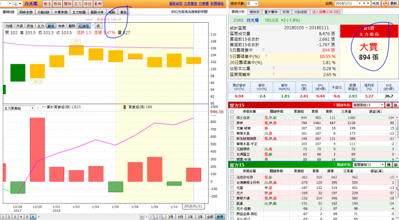Click the zoom out magnifier on chart toolbar
The width and height of the screenshot is (399, 220).
tap(153, 217)
